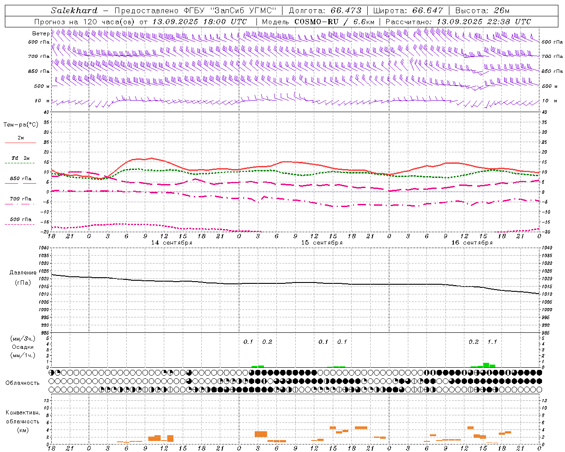Click the (гПа) unit label under Давление
This screenshot has height=452, width=565.
(23, 283)
